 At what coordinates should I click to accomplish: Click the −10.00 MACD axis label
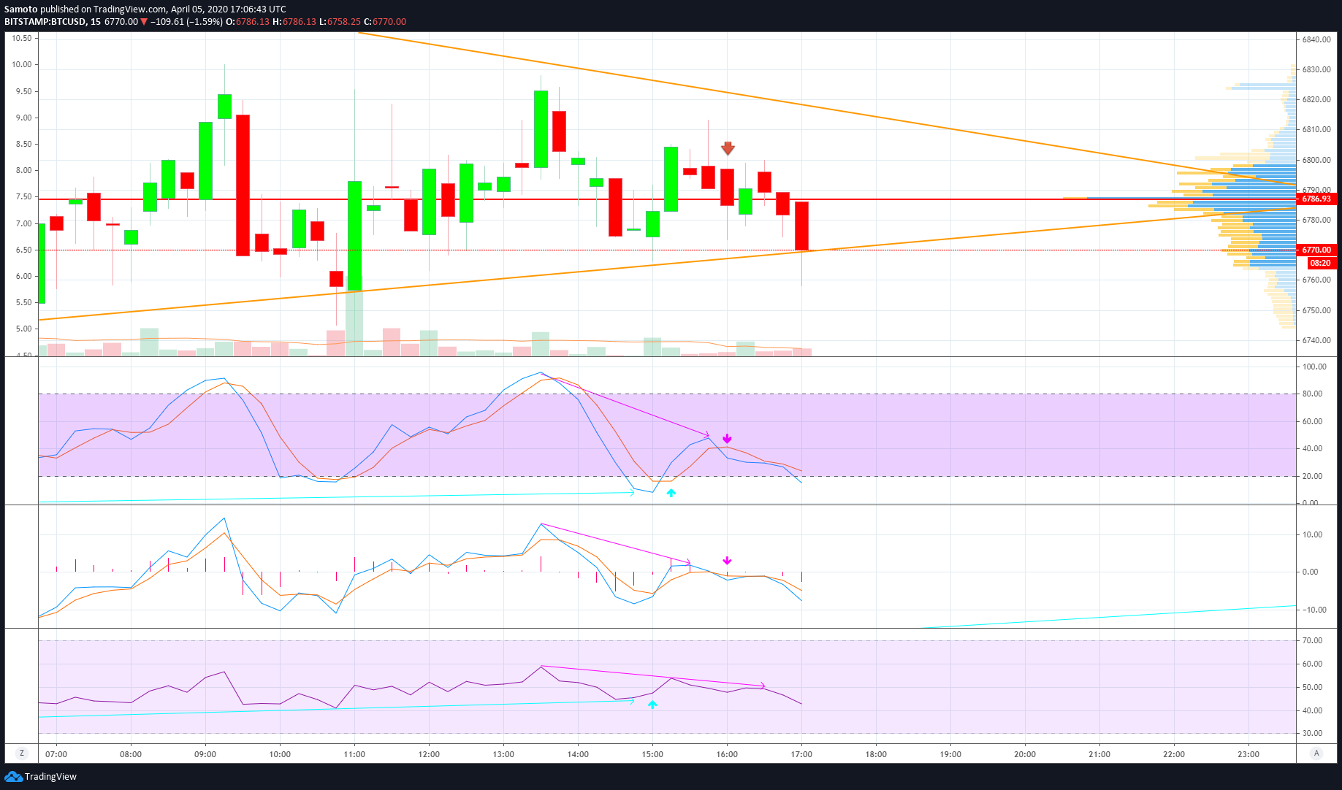pyautogui.click(x=1313, y=610)
